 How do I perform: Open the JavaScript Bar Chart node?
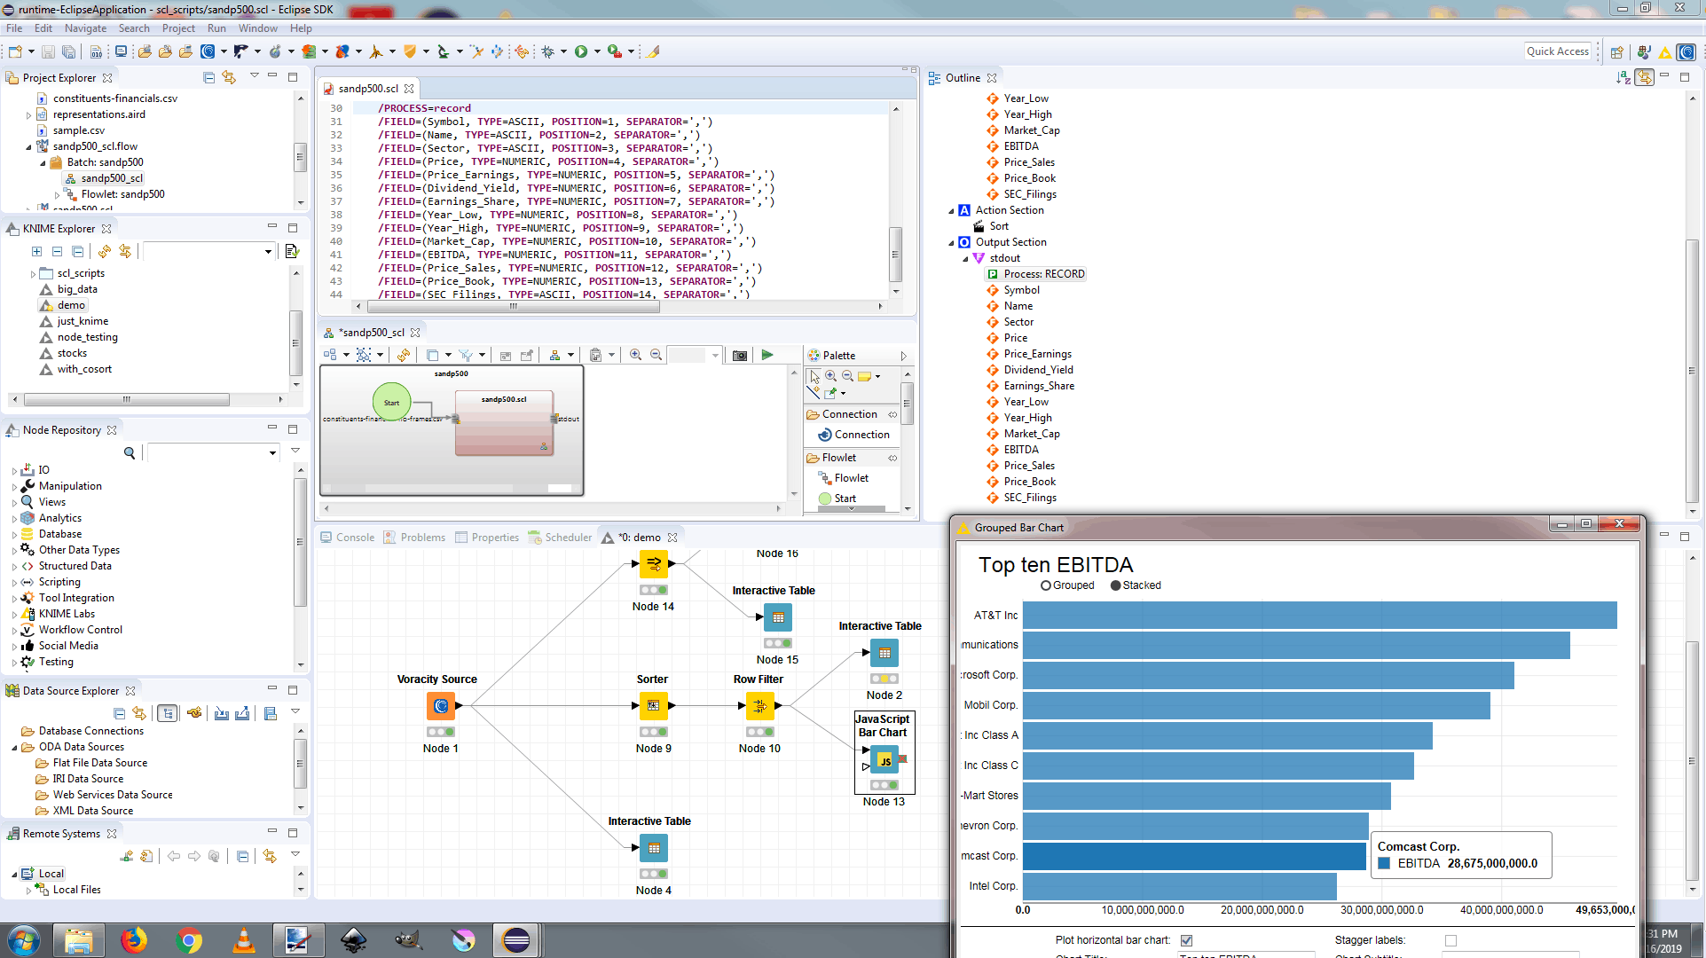tap(884, 760)
